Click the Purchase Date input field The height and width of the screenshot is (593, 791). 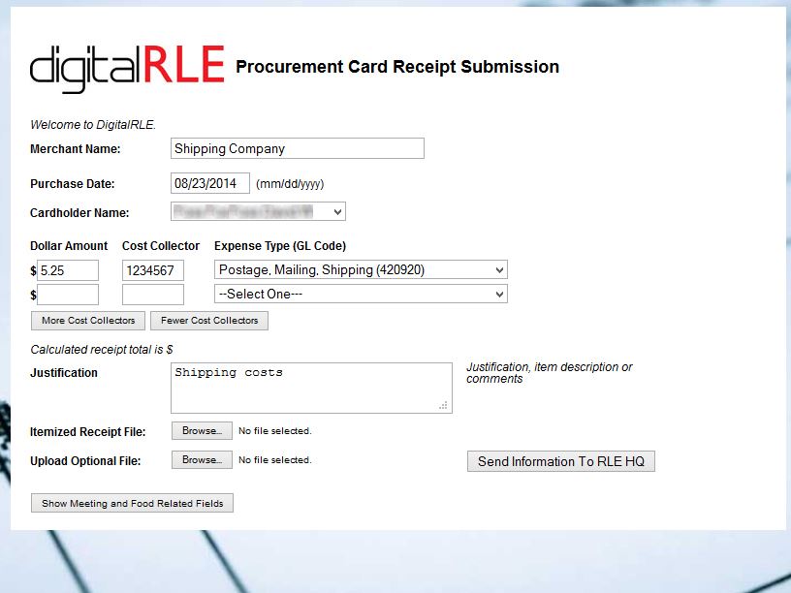pyautogui.click(x=210, y=183)
